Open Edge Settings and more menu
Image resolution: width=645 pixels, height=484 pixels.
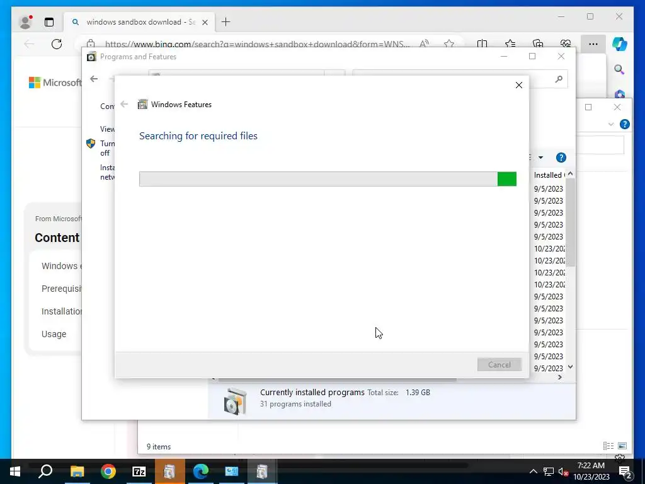pyautogui.click(x=593, y=43)
